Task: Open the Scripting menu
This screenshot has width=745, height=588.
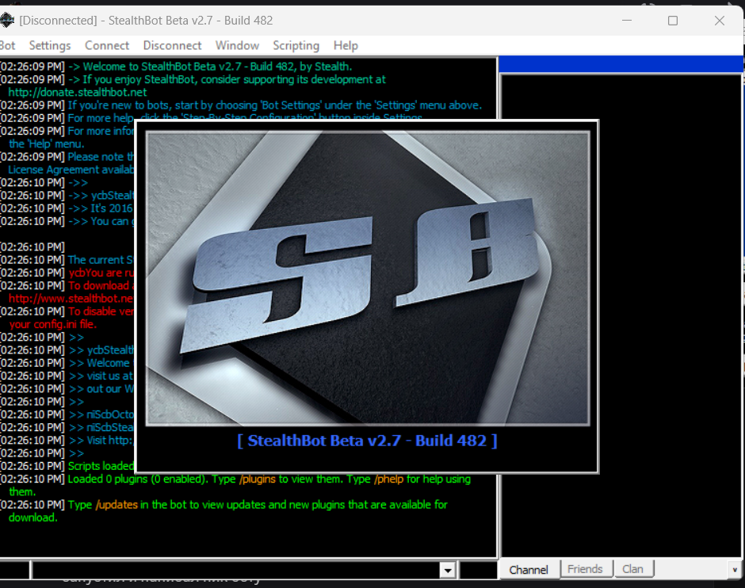Action: point(296,46)
